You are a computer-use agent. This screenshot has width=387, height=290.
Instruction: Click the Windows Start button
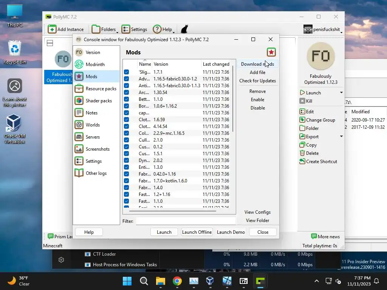pyautogui.click(x=127, y=281)
